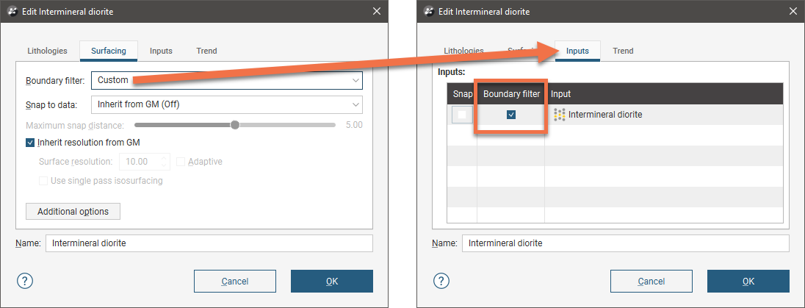Toggle the Adaptive checkbox

coord(181,162)
